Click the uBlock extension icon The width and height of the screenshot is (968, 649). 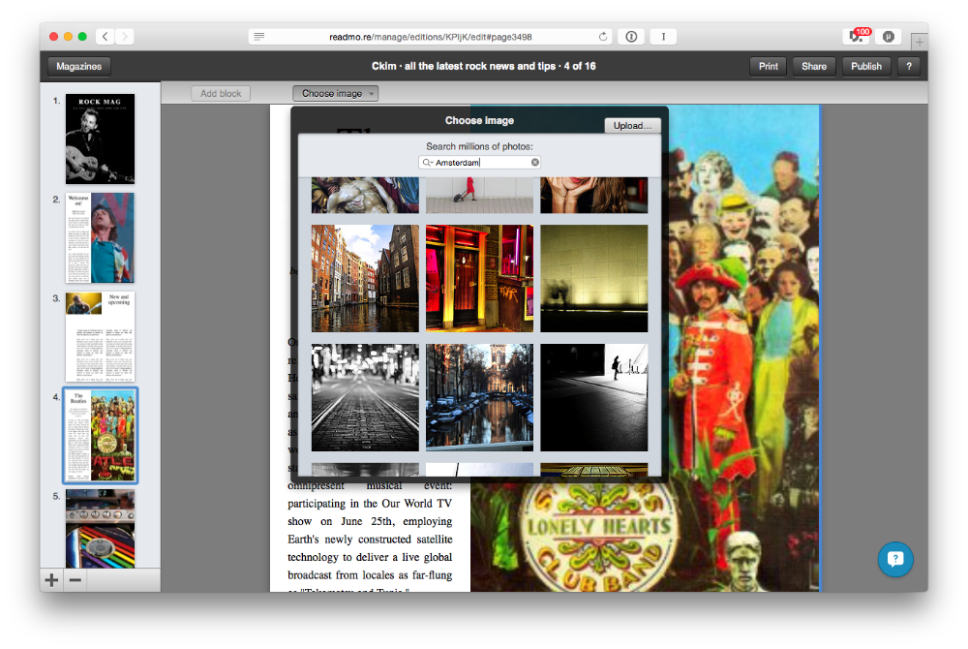[x=889, y=37]
